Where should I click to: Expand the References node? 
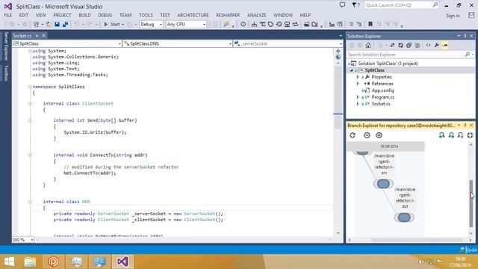click(x=358, y=84)
